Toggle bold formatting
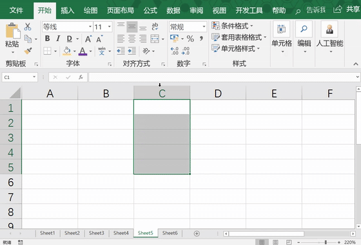Screen dimensions: 361x245 [48, 39]
